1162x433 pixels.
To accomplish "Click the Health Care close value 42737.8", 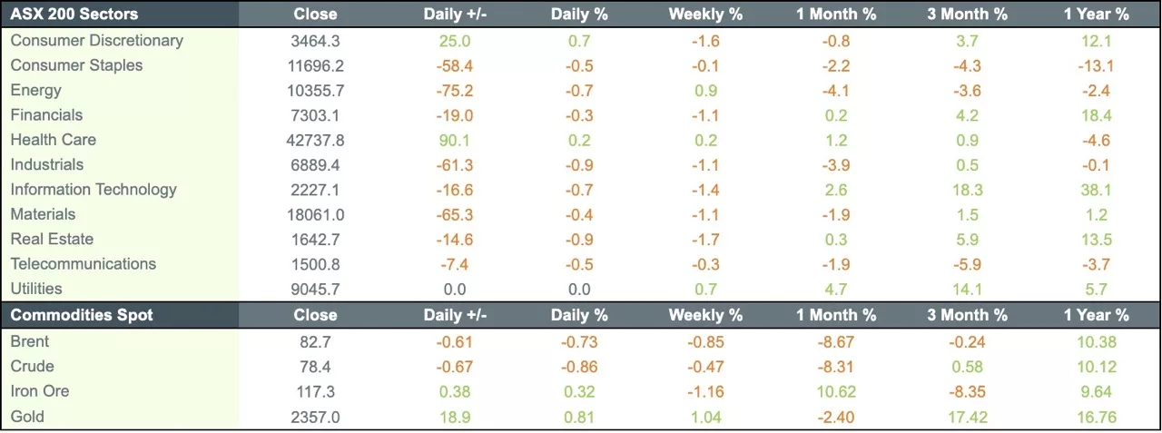I will point(315,140).
